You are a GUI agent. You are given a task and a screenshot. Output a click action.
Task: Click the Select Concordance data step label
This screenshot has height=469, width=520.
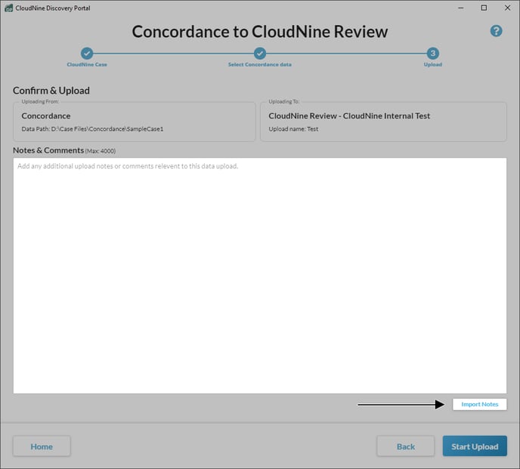point(260,65)
